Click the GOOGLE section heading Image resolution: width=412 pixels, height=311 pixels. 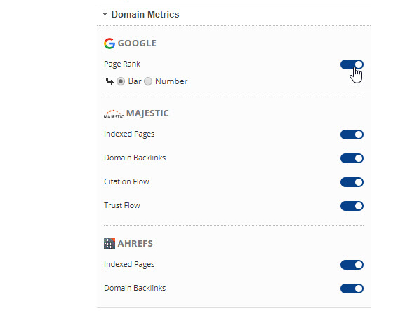[x=137, y=43]
